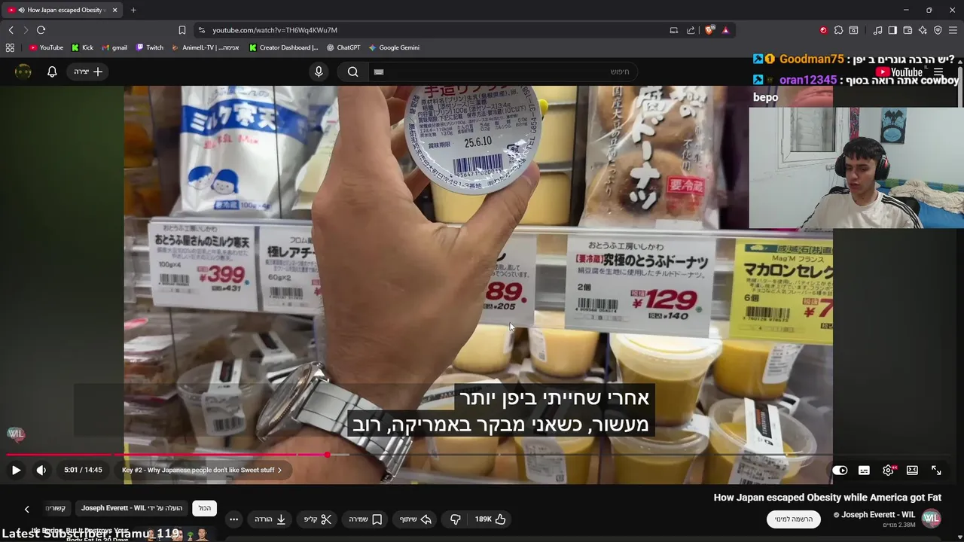Open chapter 'Key #2 - Why Japanese people' list
The width and height of the screenshot is (964, 542).
tap(202, 470)
